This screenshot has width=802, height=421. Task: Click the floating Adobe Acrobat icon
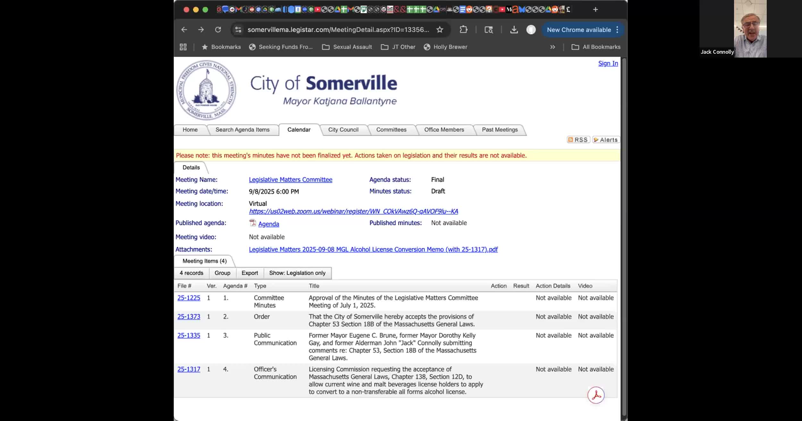click(596, 395)
